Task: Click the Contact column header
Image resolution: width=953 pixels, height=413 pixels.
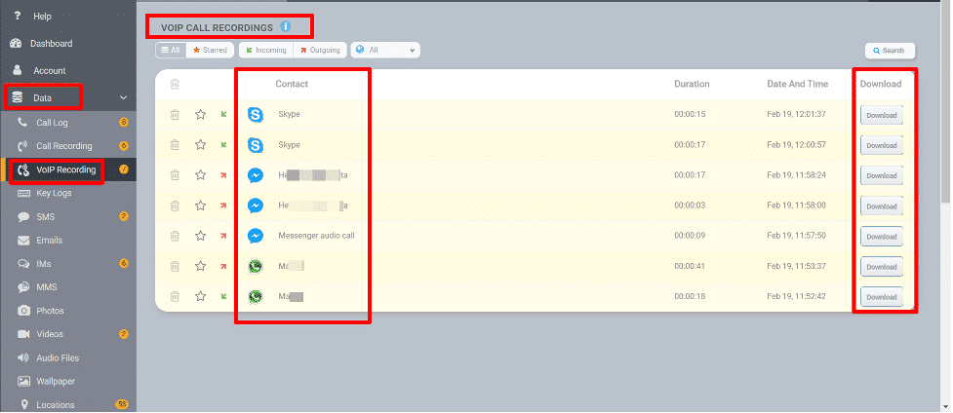Action: [292, 84]
